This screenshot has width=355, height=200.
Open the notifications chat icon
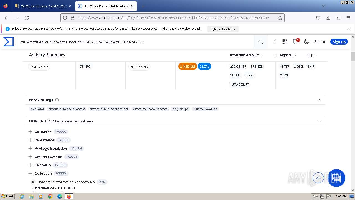pyautogui.click(x=296, y=41)
